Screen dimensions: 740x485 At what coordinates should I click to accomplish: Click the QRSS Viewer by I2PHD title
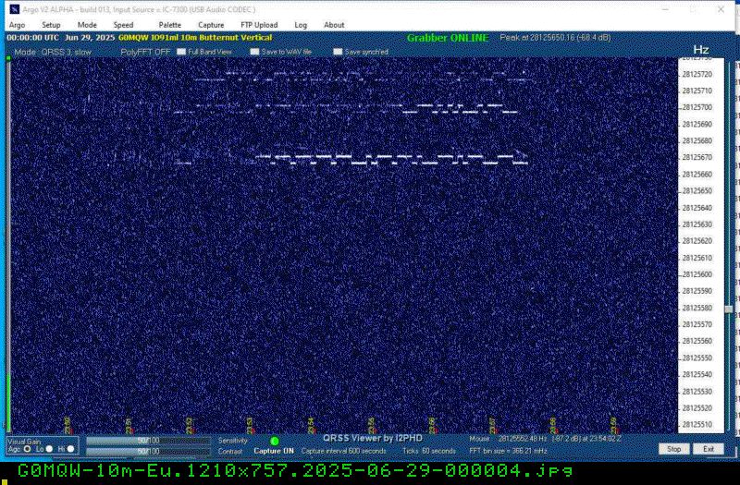(373, 438)
